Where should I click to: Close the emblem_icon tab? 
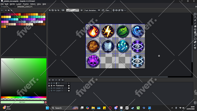tap(32, 7)
